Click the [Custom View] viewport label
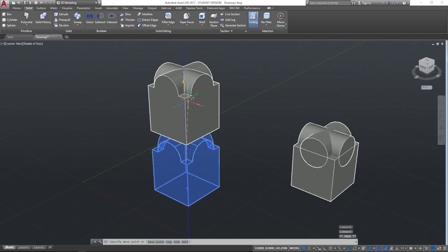Screen dimensions: 448x252 click(x=13, y=44)
